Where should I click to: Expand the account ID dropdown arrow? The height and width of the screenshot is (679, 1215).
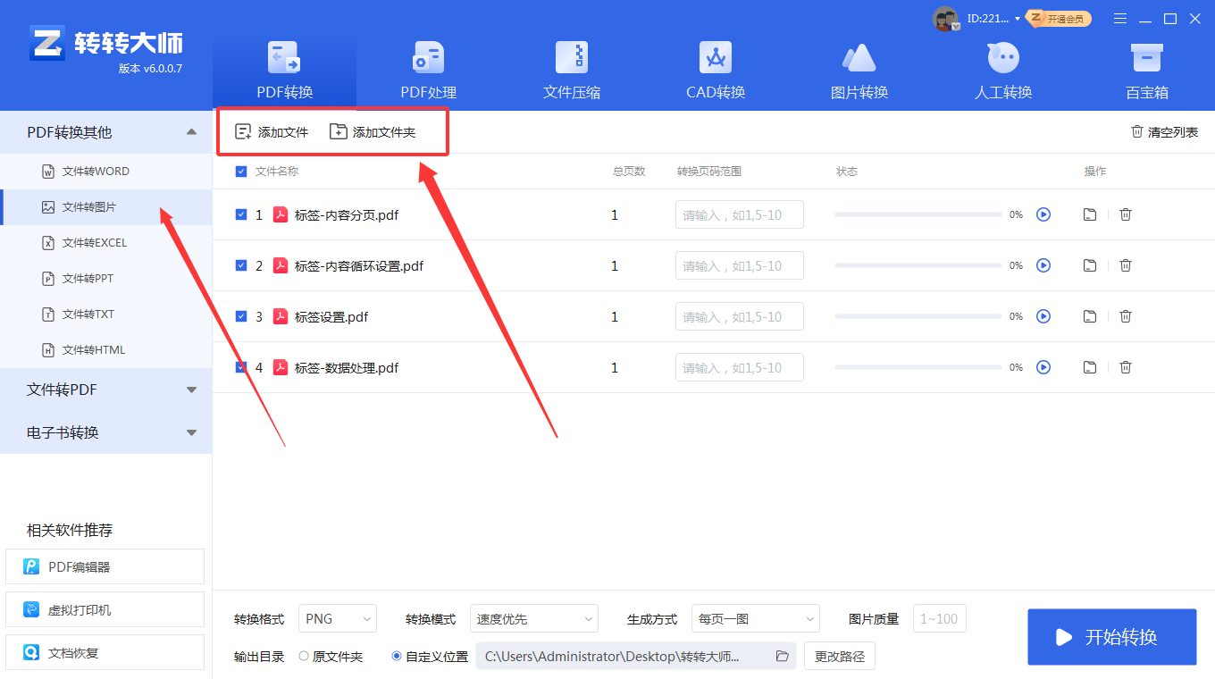[x=1017, y=19]
